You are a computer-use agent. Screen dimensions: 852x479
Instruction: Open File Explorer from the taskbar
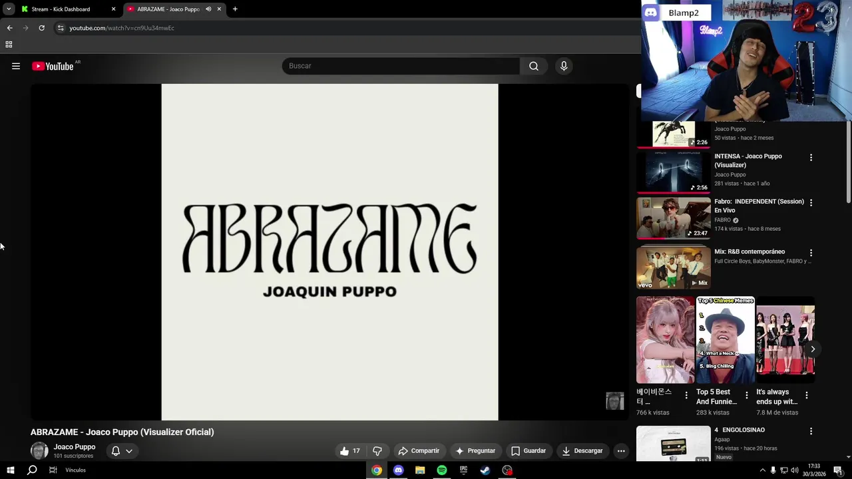click(420, 470)
